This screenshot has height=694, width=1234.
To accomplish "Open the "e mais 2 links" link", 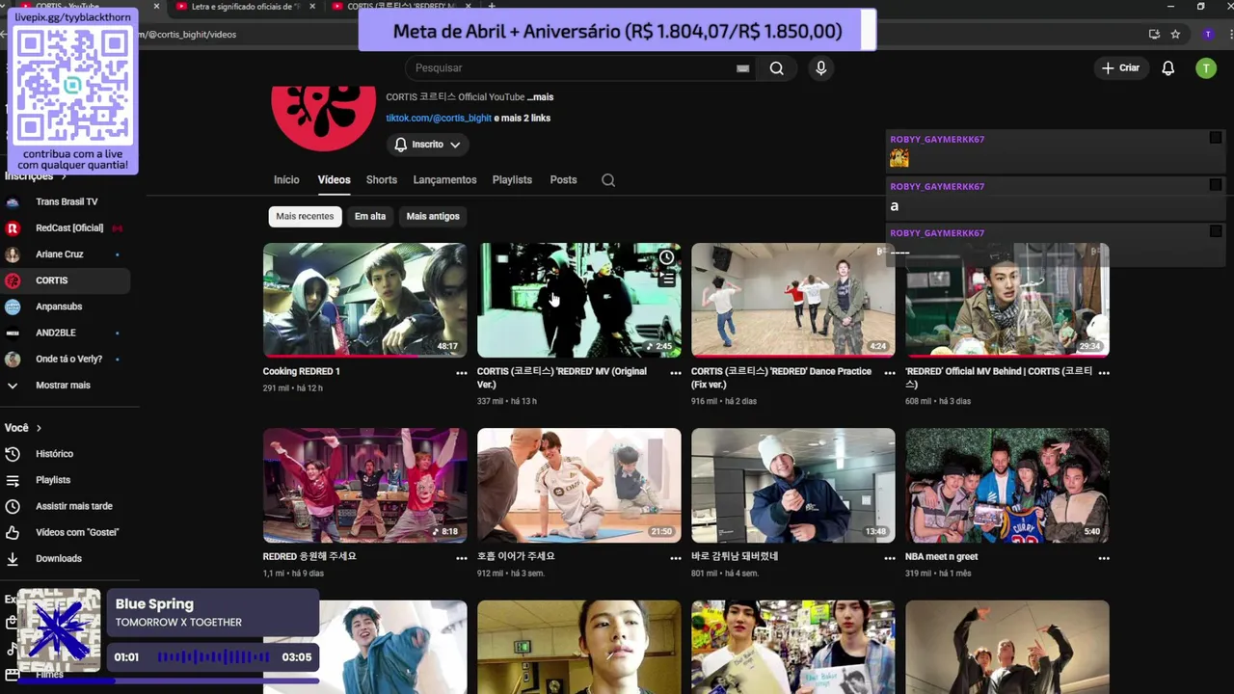I will coord(522,119).
